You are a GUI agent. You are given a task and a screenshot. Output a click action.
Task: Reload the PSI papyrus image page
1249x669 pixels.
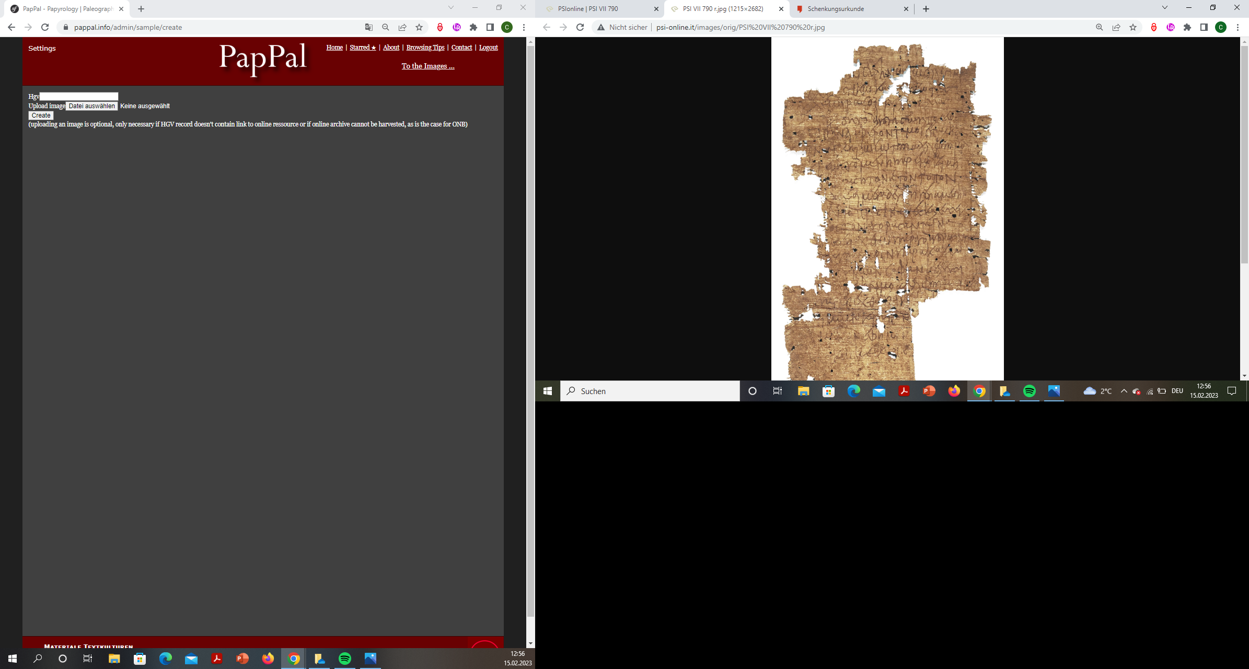click(x=580, y=27)
